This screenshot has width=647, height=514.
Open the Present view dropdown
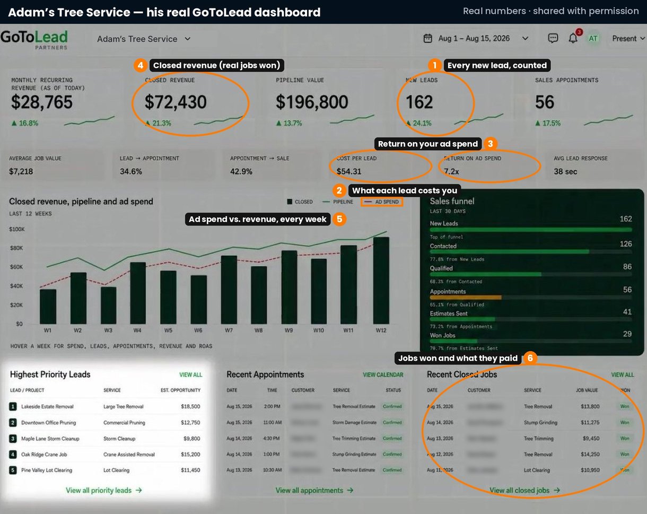[628, 38]
